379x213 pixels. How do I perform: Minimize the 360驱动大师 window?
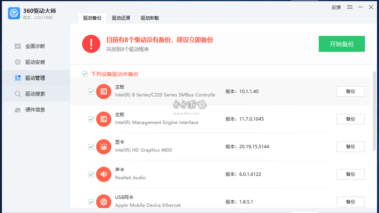click(x=360, y=7)
